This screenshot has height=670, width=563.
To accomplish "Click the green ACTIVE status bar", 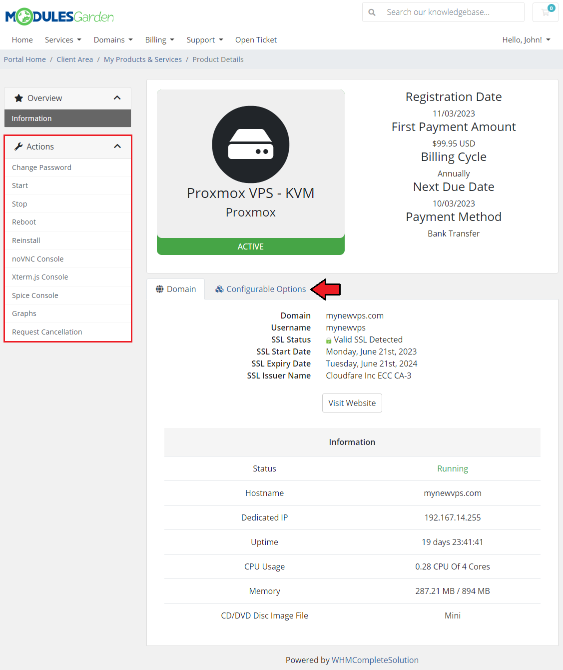I will (251, 246).
